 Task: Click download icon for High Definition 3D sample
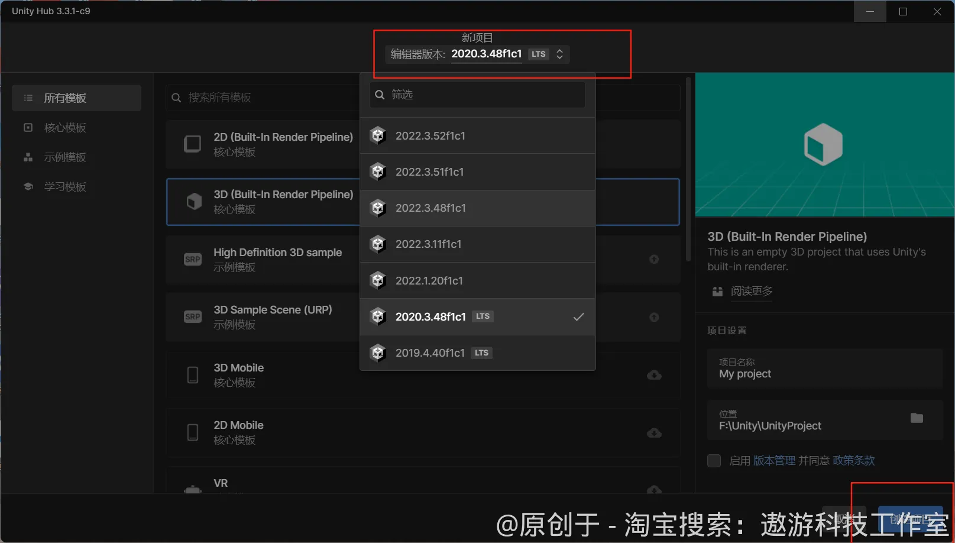(x=654, y=259)
